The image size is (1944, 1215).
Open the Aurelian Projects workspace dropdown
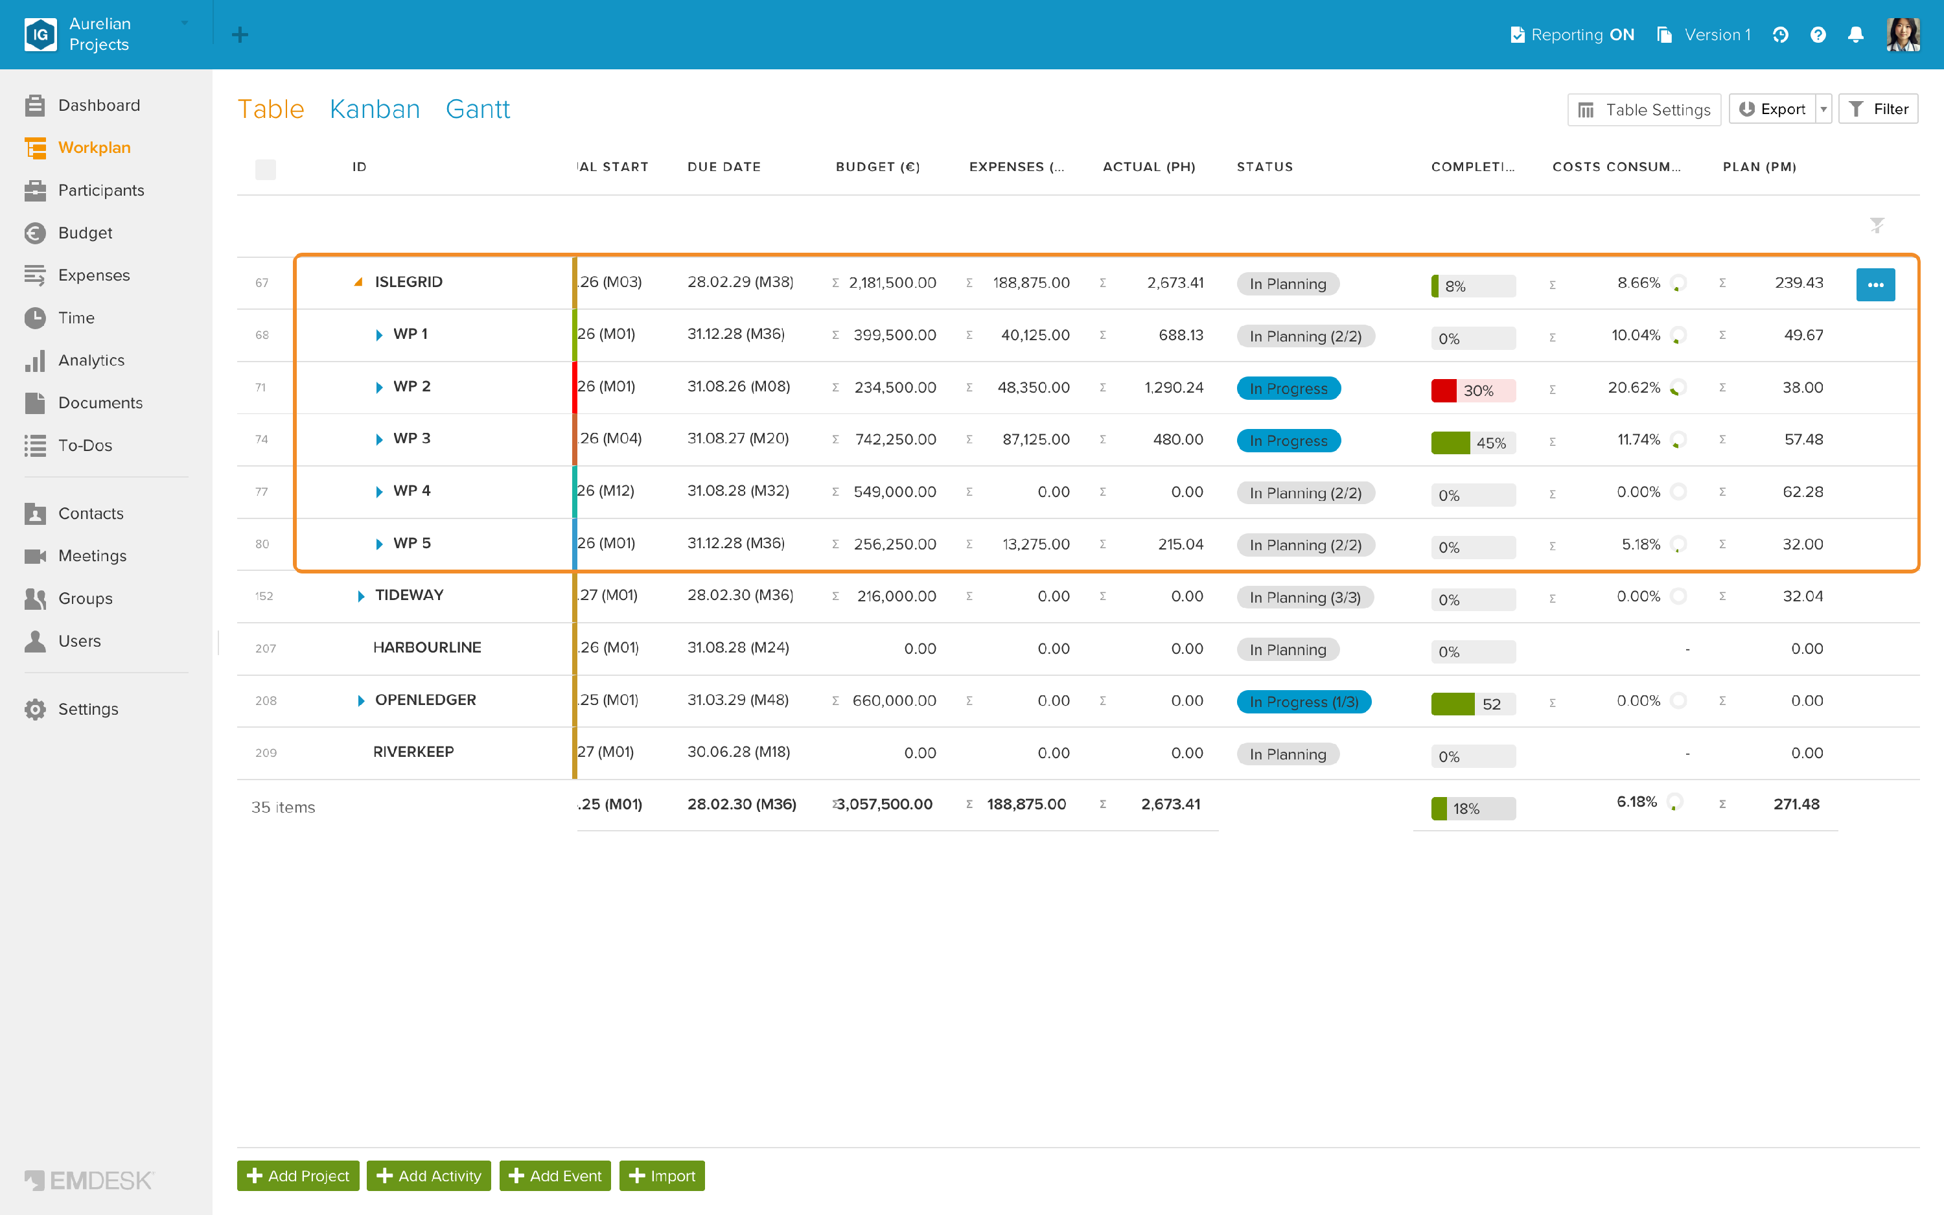pos(185,23)
